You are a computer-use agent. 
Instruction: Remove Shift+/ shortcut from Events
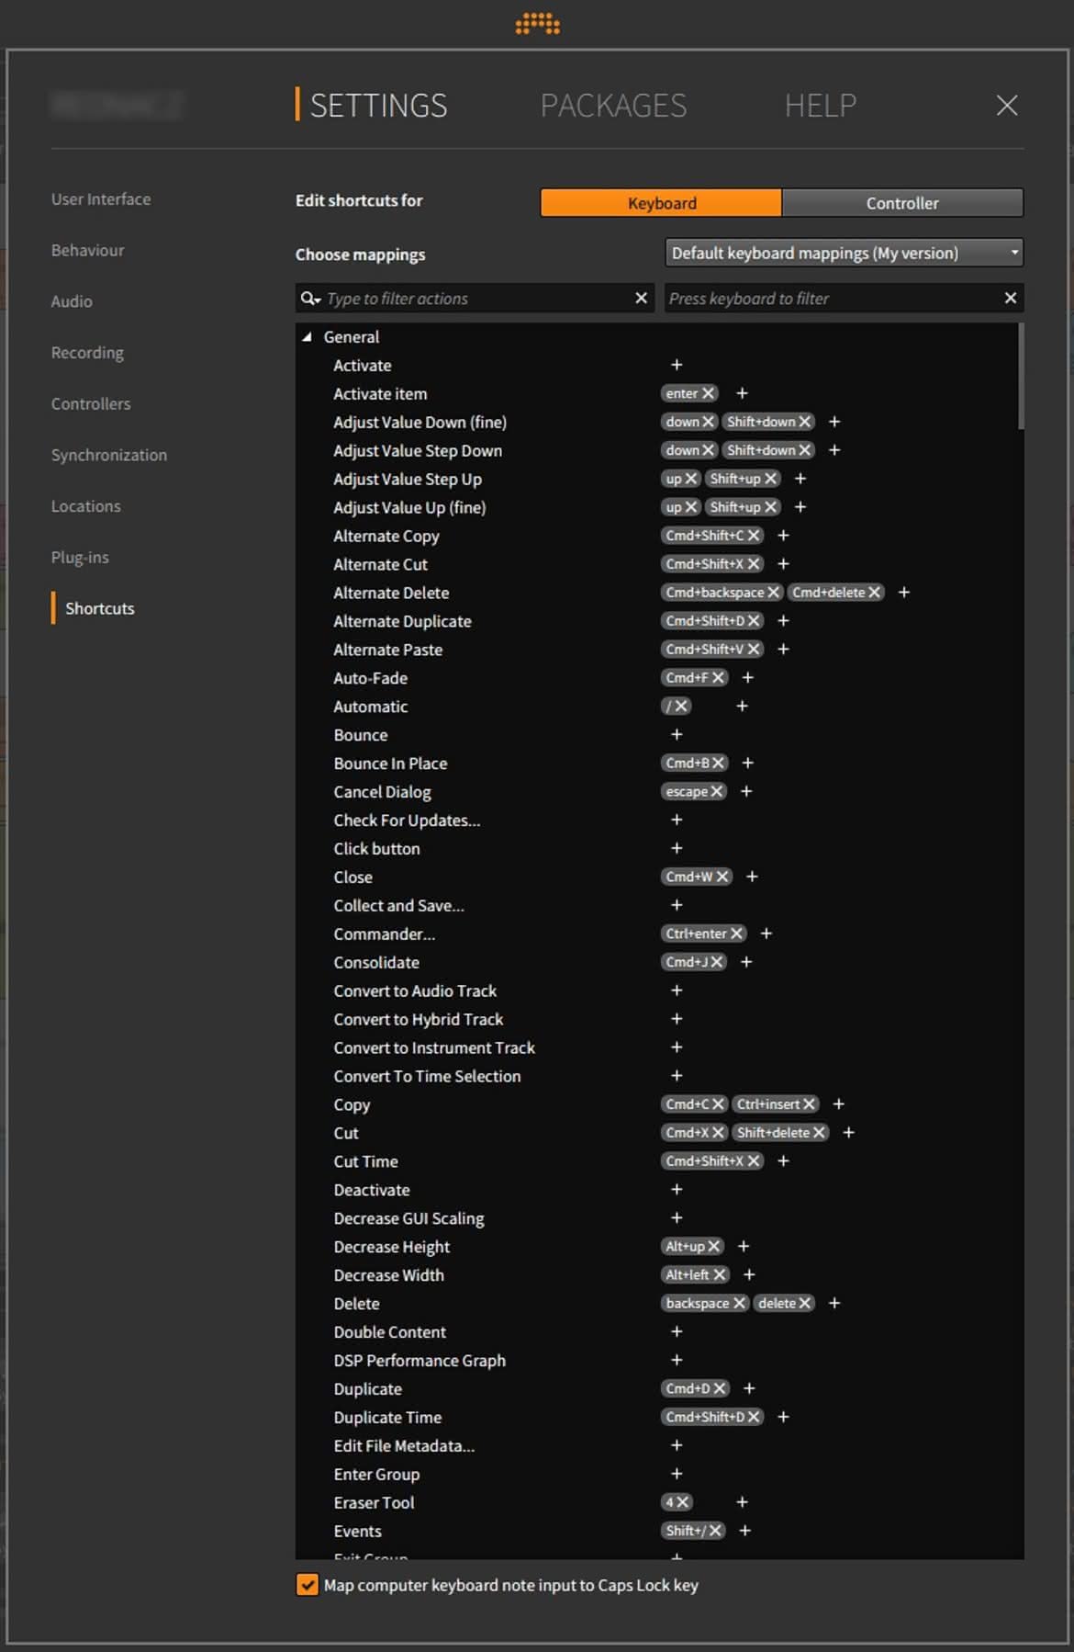(715, 1531)
